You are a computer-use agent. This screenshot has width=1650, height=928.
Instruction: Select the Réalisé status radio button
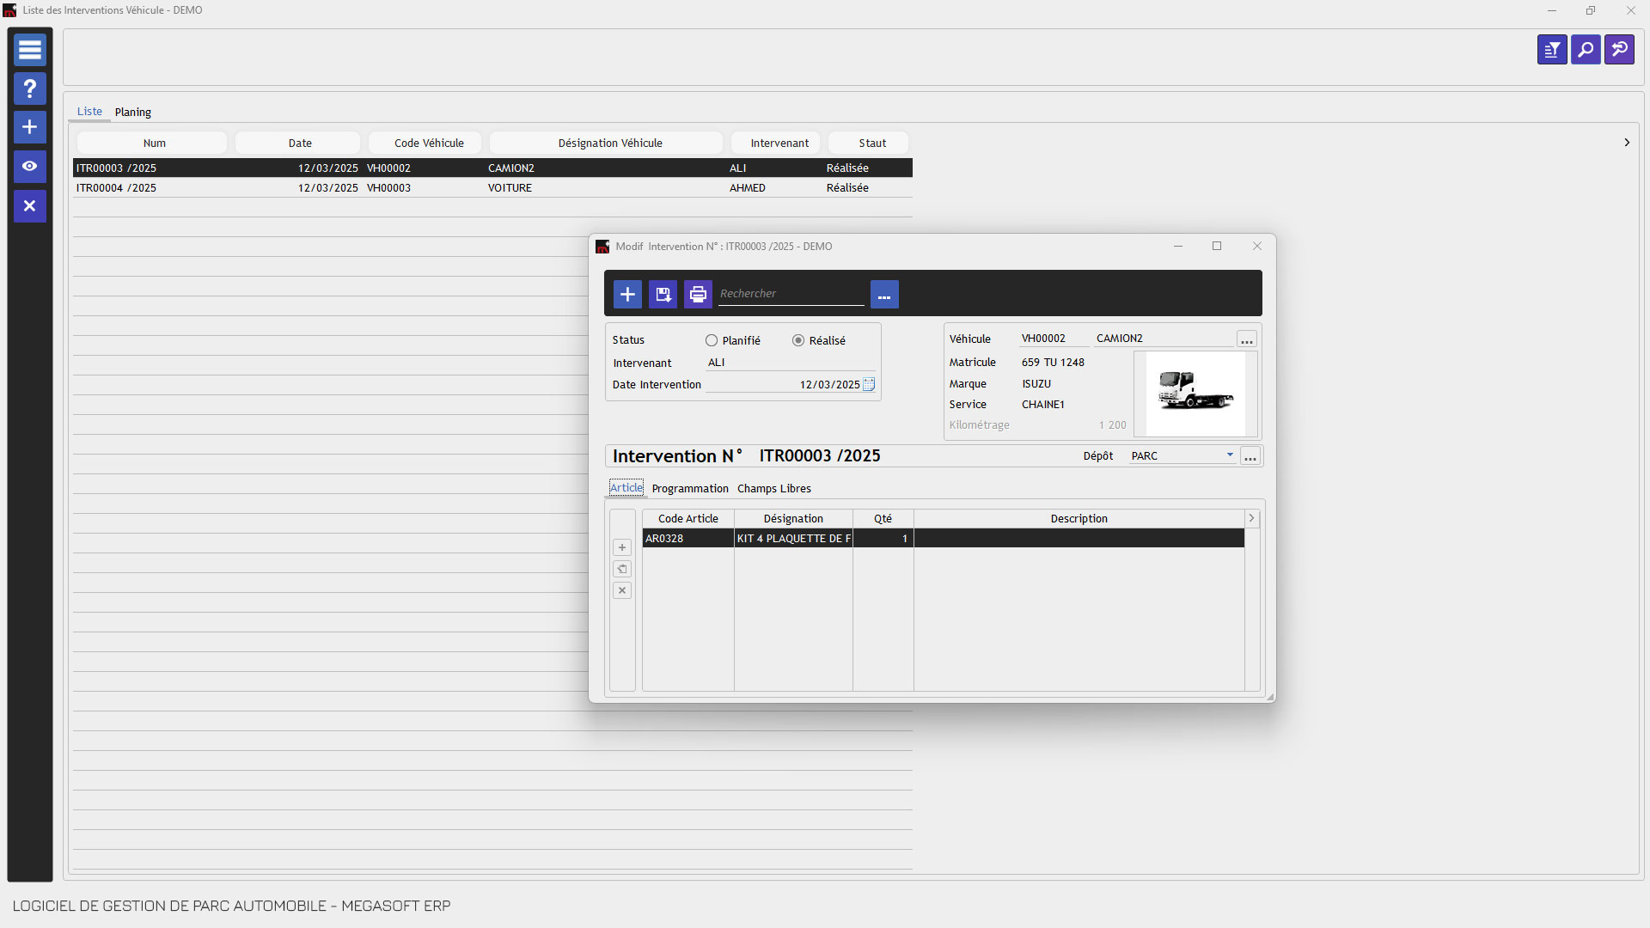pyautogui.click(x=798, y=340)
